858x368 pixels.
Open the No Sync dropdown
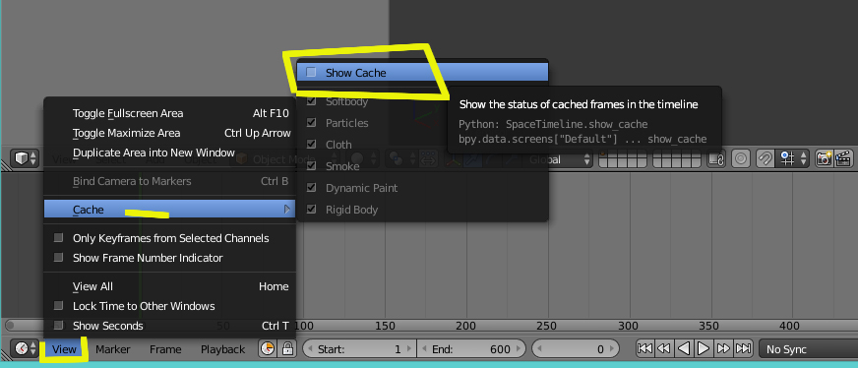[808, 349]
